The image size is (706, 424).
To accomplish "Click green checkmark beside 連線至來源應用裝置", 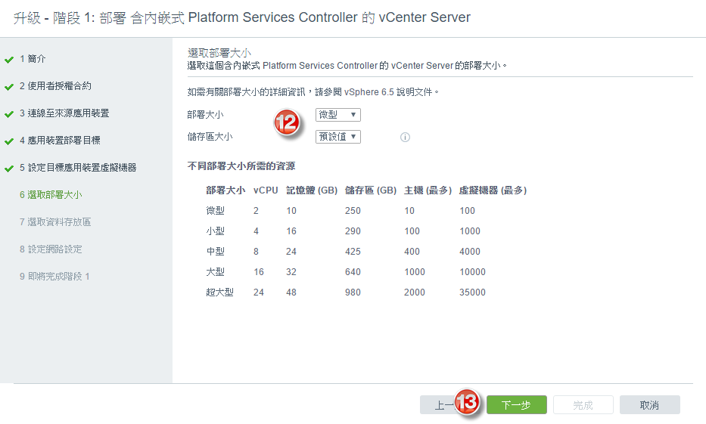I will click(9, 114).
